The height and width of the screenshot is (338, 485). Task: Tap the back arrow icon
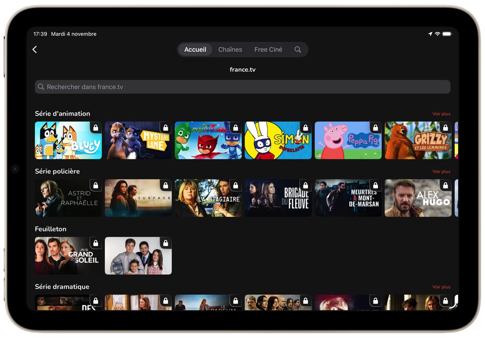click(35, 50)
